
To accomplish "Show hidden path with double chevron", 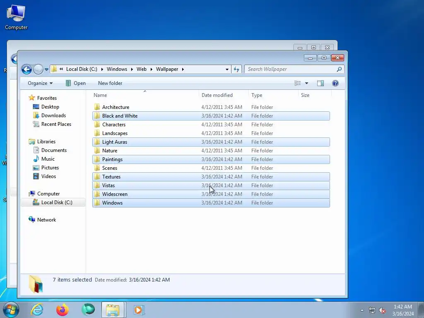I will click(x=61, y=69).
